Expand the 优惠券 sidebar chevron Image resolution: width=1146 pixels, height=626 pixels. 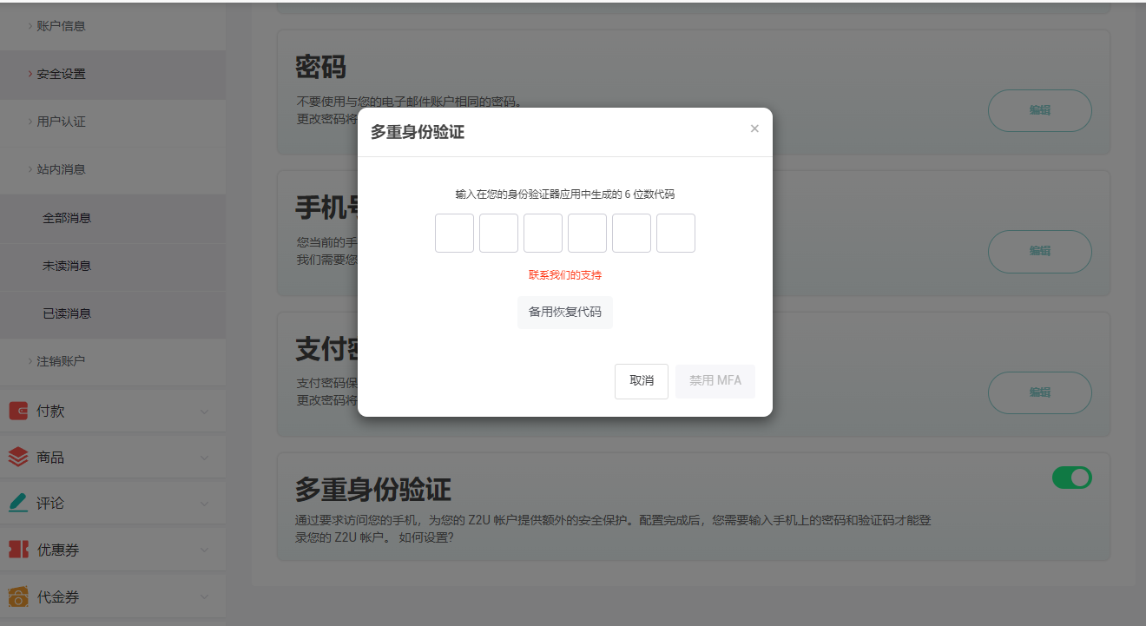204,550
